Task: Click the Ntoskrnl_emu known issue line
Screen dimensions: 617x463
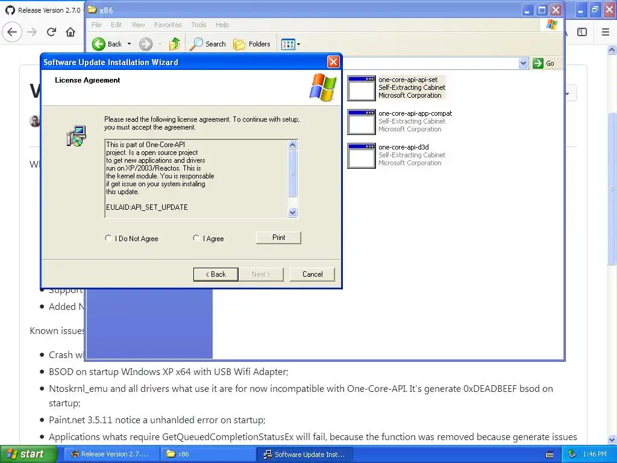Action: coord(301,395)
